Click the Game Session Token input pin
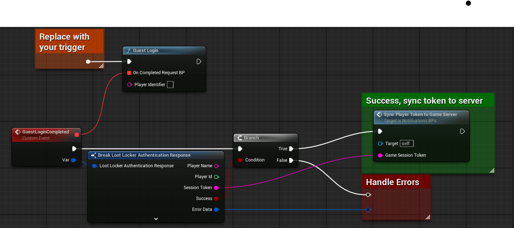This screenshot has height=228, width=514. pyautogui.click(x=380, y=155)
